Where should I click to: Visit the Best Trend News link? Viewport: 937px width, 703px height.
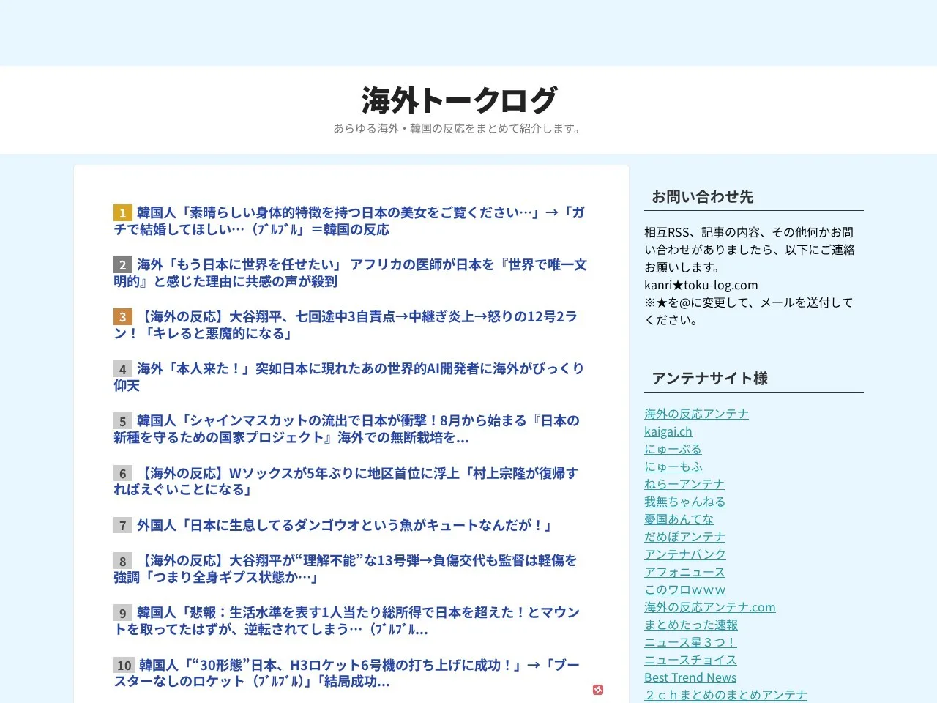(x=690, y=677)
